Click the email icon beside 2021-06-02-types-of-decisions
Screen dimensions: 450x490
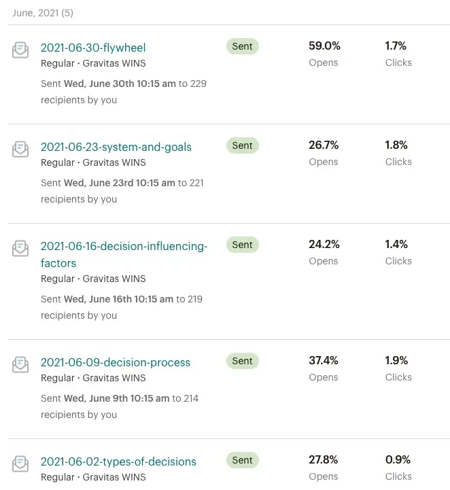(20, 464)
